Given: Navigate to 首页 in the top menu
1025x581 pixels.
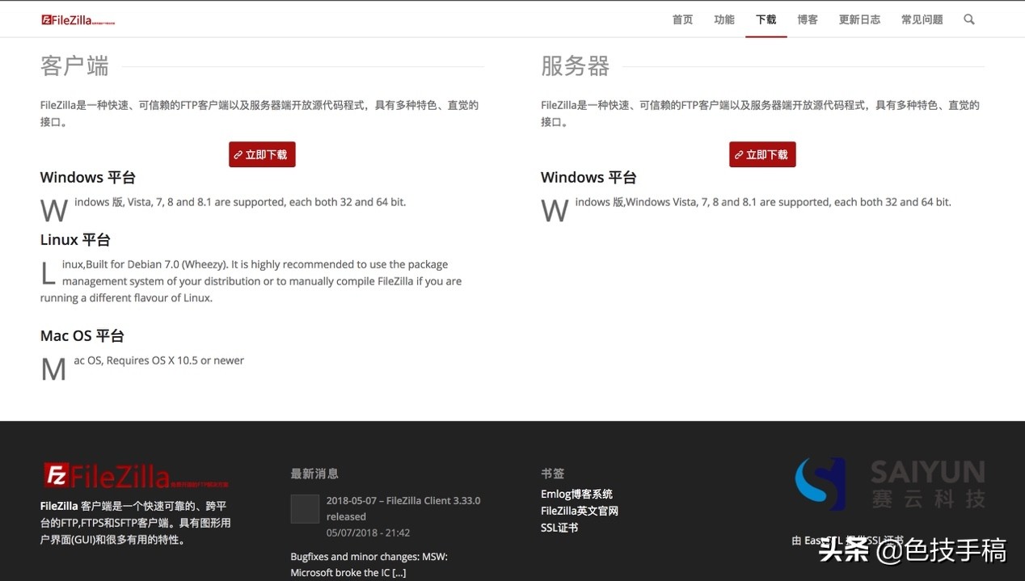Looking at the screenshot, I should 682,19.
